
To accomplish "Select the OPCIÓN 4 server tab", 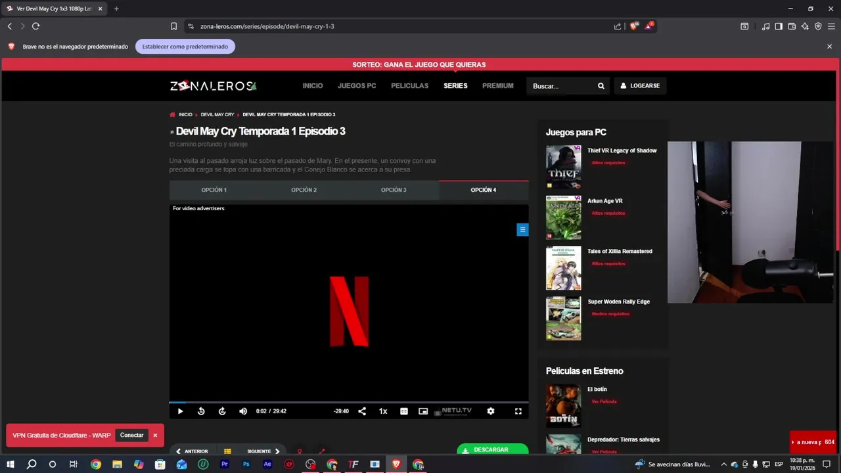I will (x=484, y=190).
